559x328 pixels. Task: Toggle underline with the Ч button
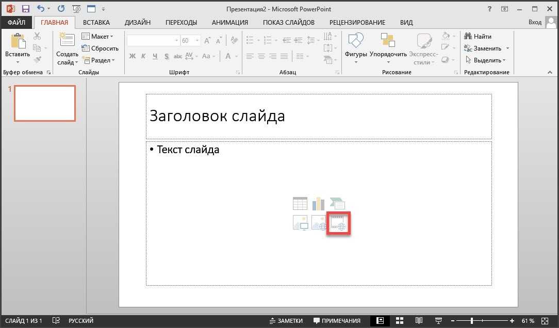click(155, 56)
